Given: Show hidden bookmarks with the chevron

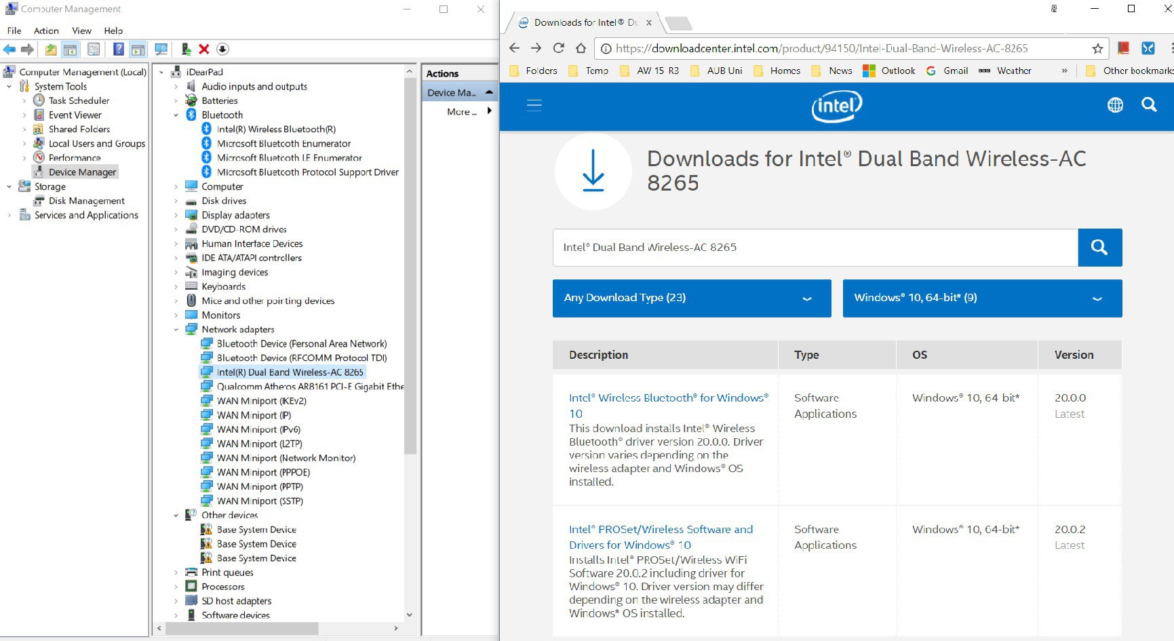Looking at the screenshot, I should (1064, 71).
